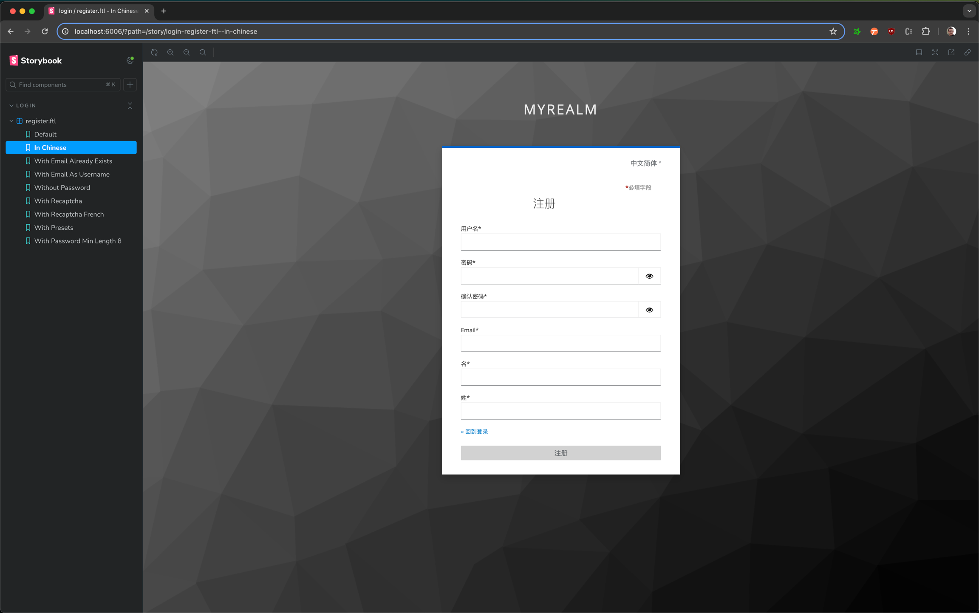Screen dimensions: 979x613
Task: Open the 中文简体 language dropdown
Action: point(645,163)
